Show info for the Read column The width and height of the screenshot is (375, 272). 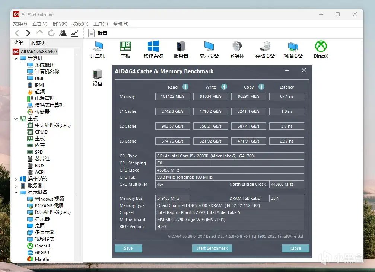(x=185, y=87)
